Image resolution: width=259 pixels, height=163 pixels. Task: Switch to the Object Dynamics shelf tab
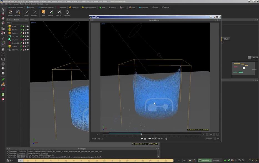click(x=89, y=7)
